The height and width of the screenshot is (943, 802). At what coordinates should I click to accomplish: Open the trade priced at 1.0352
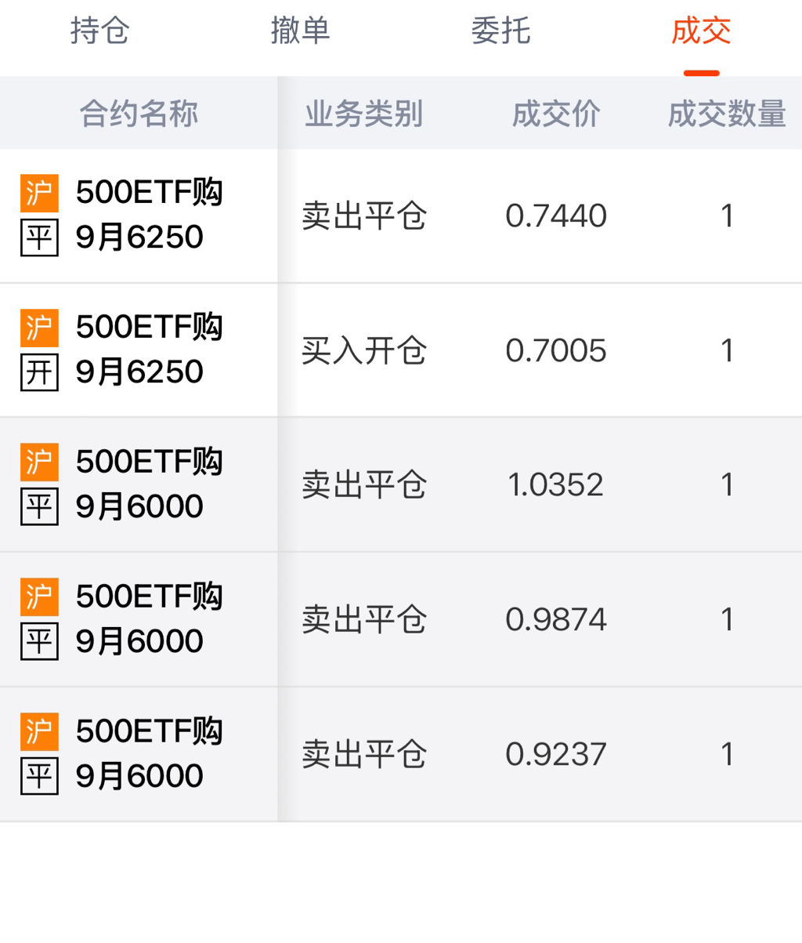click(555, 485)
